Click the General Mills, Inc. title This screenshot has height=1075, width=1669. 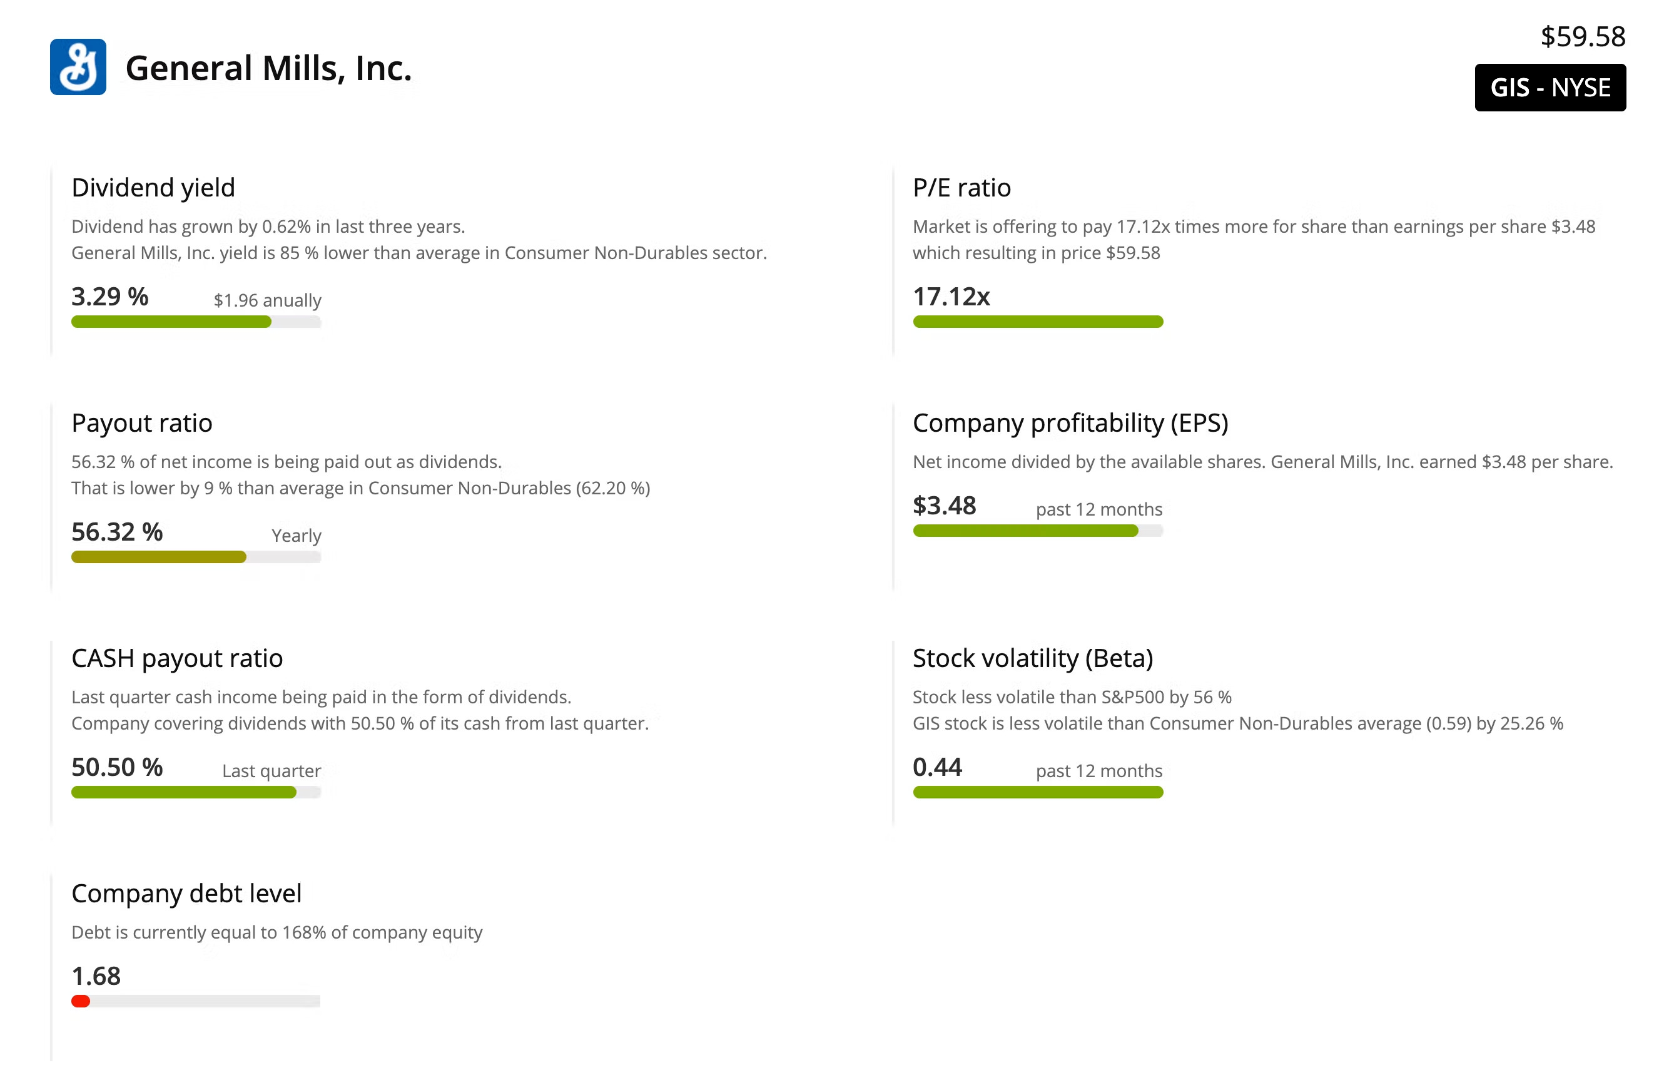tap(268, 68)
